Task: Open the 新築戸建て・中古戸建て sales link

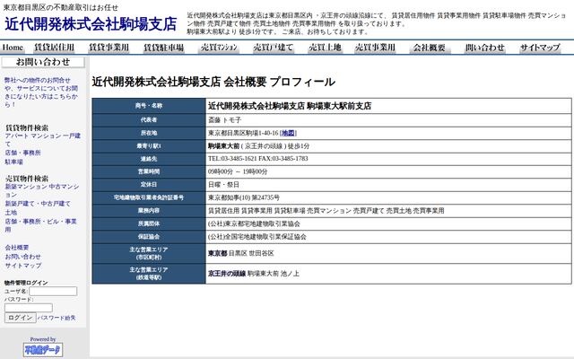Action: [x=38, y=204]
